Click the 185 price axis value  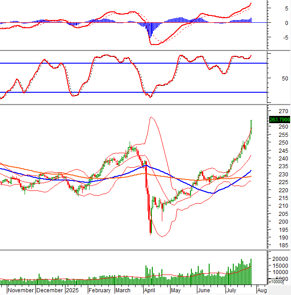(283, 245)
